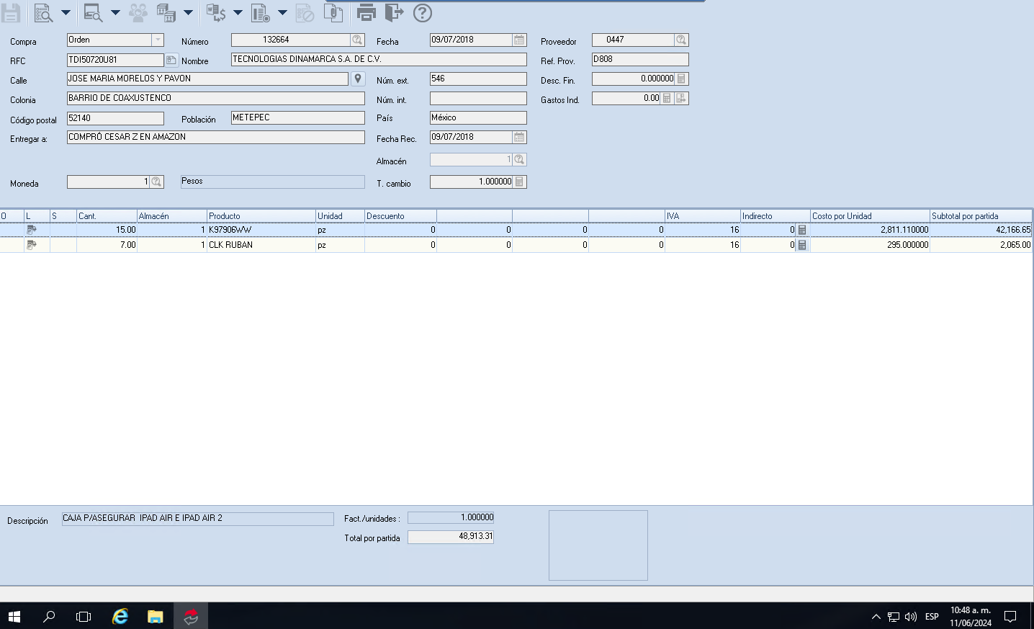Viewport: 1034px width, 629px height.
Task: Open Windows taskbar search
Action: pos(49,616)
